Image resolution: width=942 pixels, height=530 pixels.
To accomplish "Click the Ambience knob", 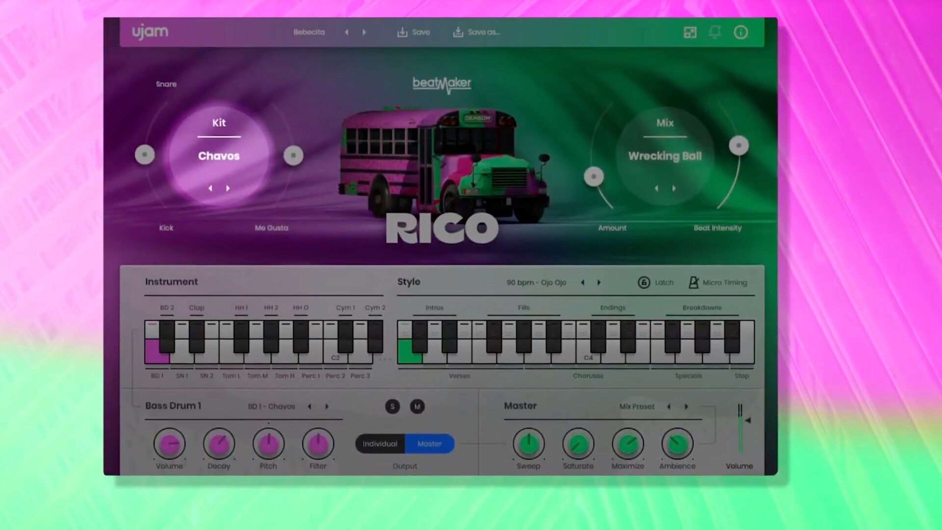I will pyautogui.click(x=677, y=444).
